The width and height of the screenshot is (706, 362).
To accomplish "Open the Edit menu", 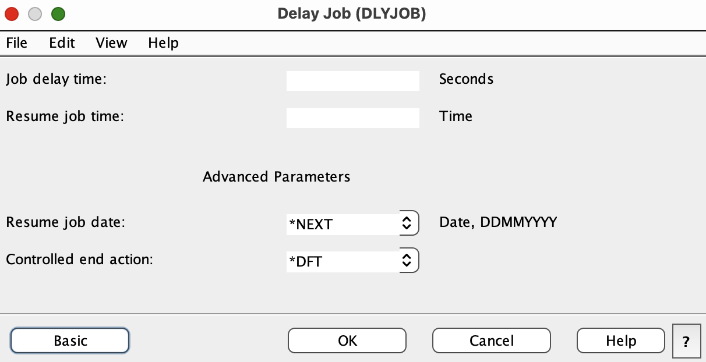I will [x=62, y=42].
